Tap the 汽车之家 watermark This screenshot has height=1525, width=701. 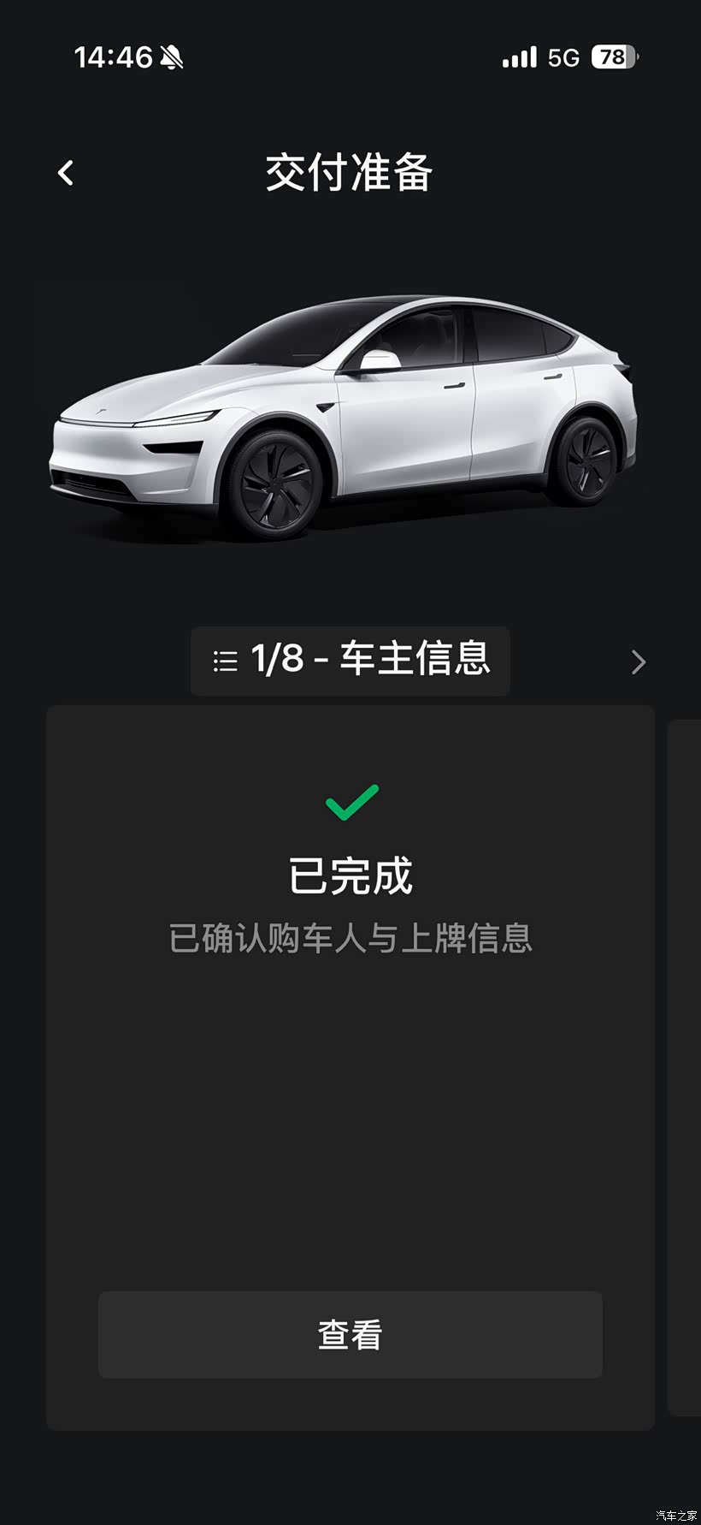click(676, 1515)
